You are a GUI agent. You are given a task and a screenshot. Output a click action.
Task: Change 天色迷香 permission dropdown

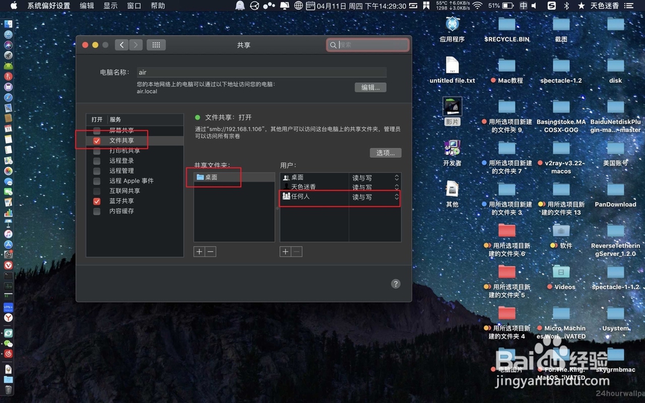[375, 187]
